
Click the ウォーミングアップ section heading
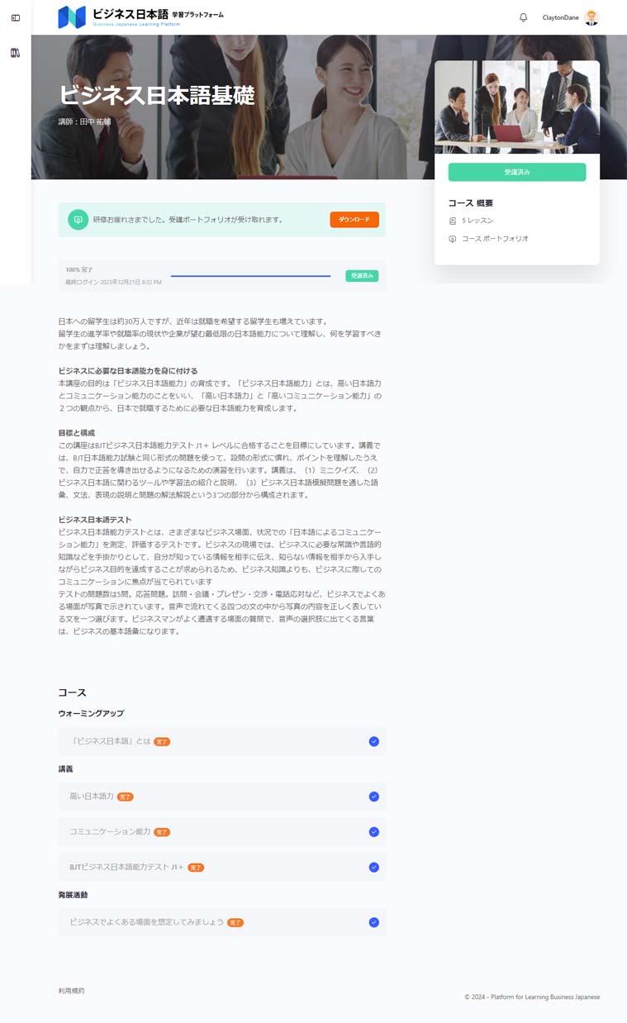[91, 713]
